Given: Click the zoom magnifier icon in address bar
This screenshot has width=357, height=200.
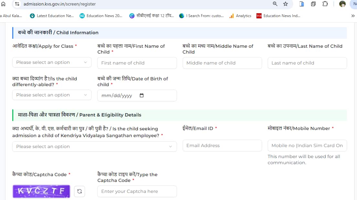Looking at the screenshot, I should pyautogui.click(x=275, y=4).
